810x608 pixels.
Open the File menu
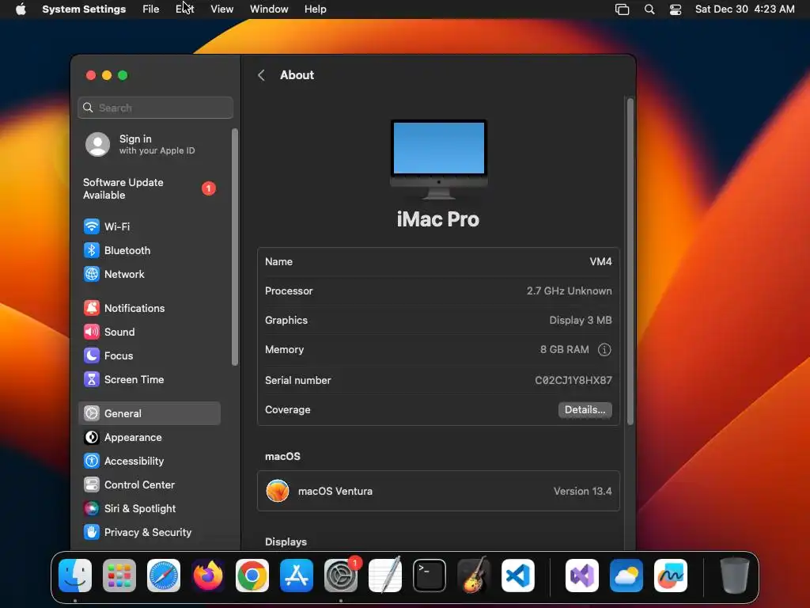[x=151, y=9]
